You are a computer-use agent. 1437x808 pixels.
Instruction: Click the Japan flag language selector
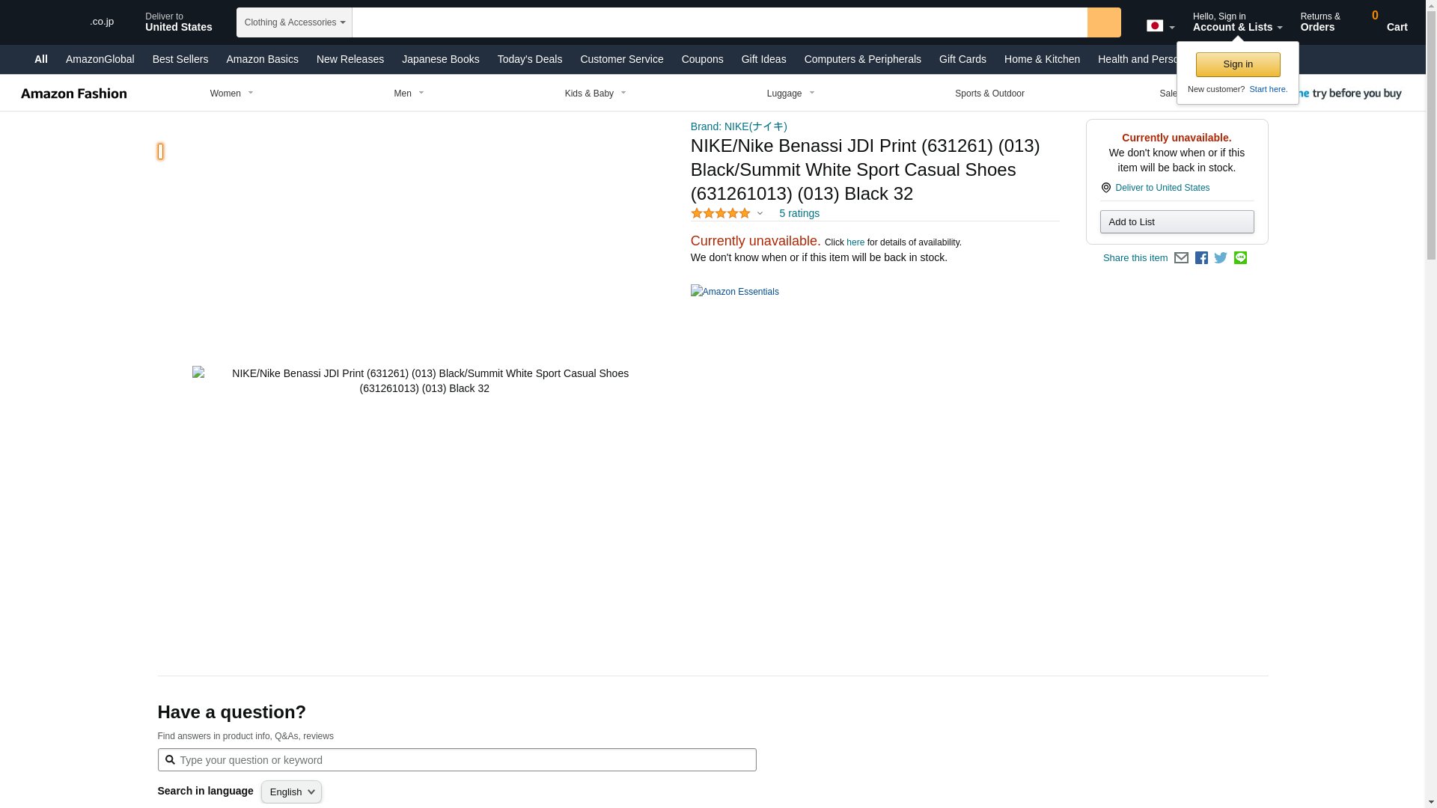coord(1160,26)
